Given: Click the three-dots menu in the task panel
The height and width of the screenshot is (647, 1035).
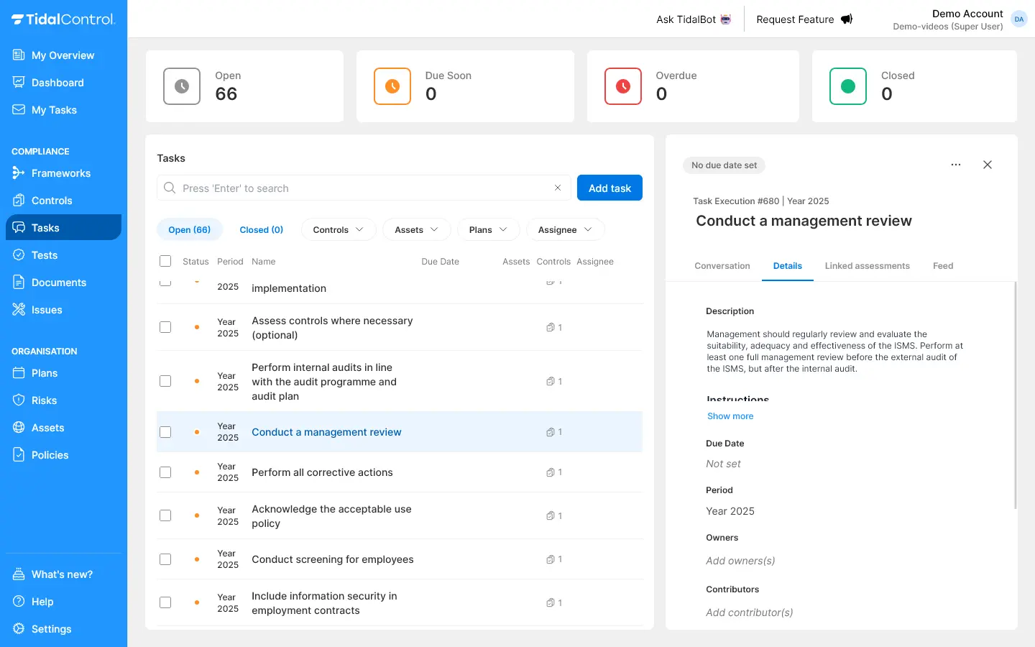Looking at the screenshot, I should click(955, 165).
